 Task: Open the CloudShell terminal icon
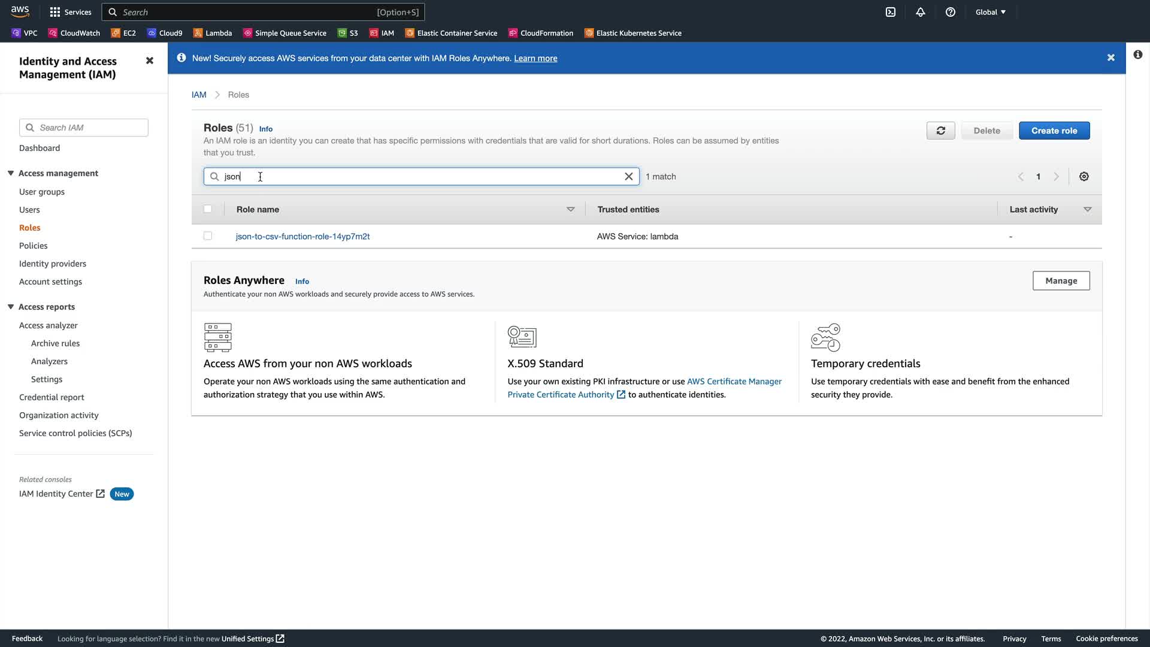pyautogui.click(x=891, y=12)
